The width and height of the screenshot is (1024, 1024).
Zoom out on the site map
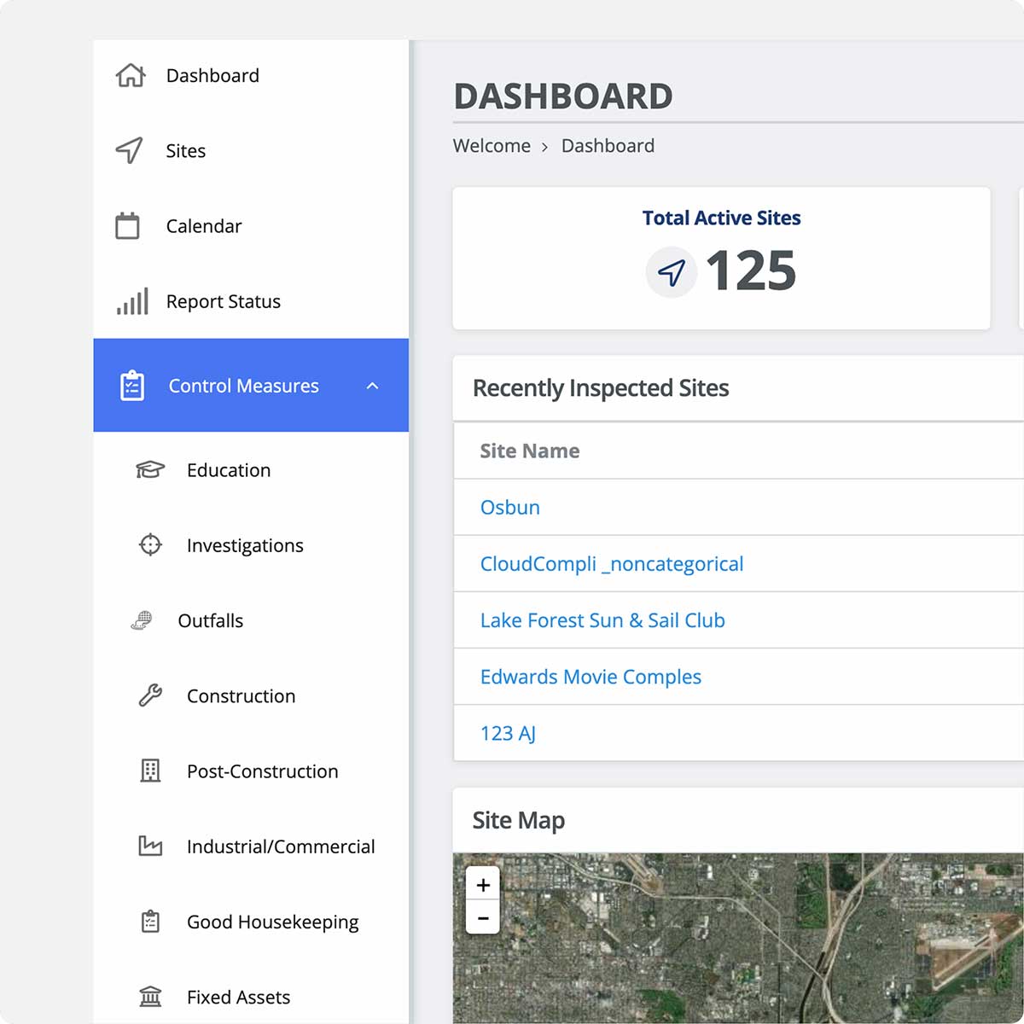[x=483, y=918]
